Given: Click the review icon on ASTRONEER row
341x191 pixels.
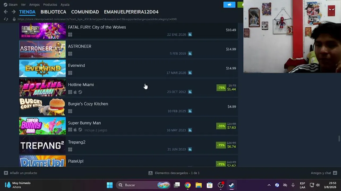Looking at the screenshot, I should pyautogui.click(x=190, y=54).
